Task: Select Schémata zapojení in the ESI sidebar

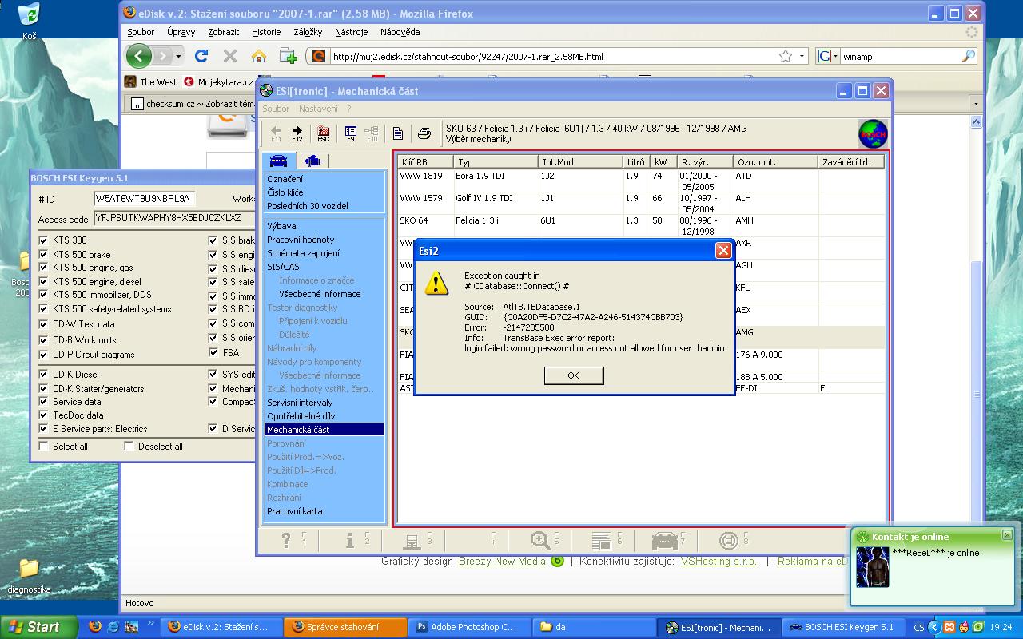Action: (x=303, y=253)
